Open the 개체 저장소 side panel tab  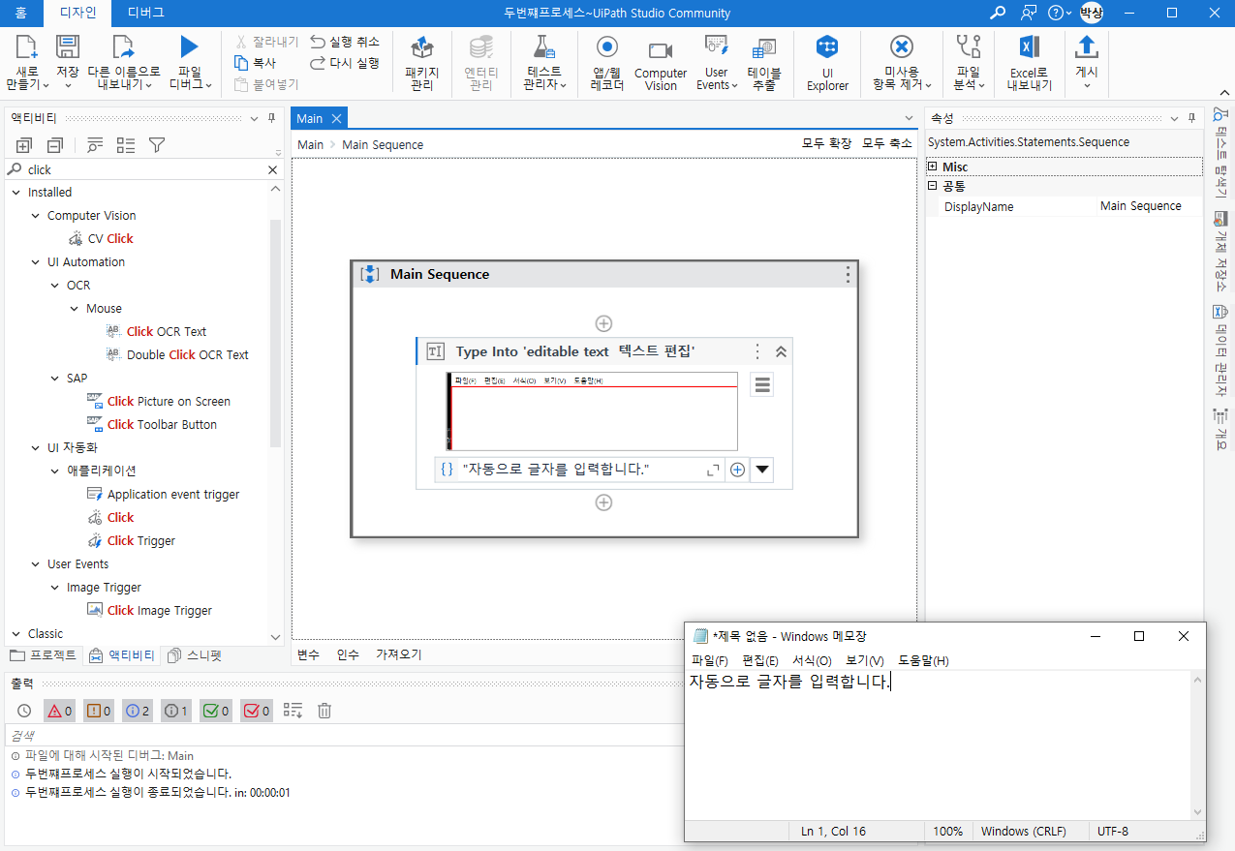(1220, 251)
